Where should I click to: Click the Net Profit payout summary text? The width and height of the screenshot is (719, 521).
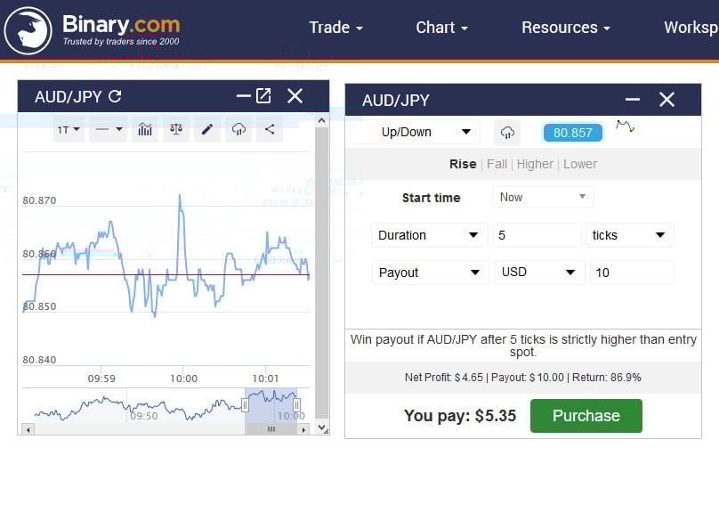tap(522, 378)
